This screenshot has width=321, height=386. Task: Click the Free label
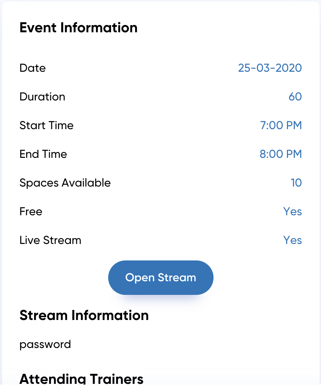[x=31, y=211]
